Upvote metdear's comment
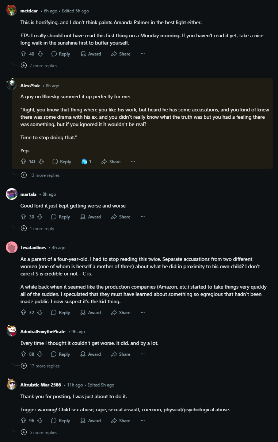 (x=24, y=54)
